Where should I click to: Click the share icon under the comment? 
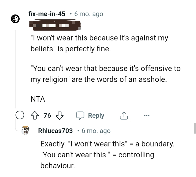coord(124,116)
